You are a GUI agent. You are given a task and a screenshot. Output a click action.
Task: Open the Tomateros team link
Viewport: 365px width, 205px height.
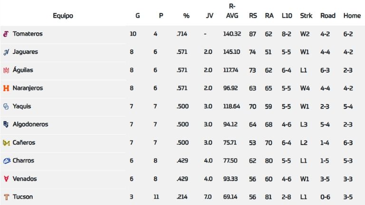pos(28,34)
